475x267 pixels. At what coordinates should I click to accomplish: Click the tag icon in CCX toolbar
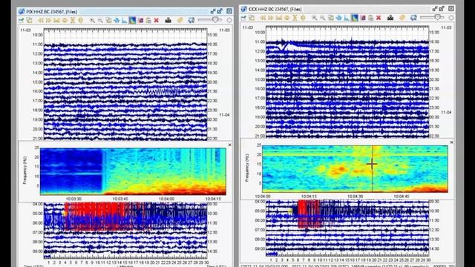[402, 18]
